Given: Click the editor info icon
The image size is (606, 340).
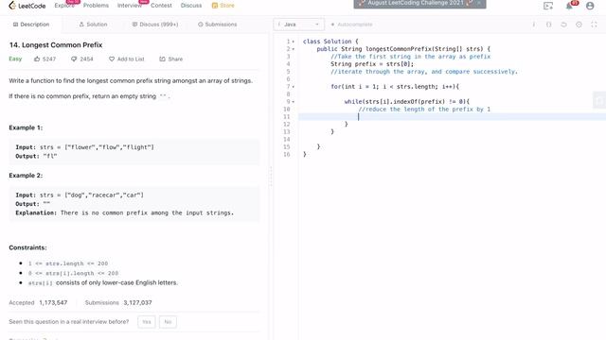Looking at the screenshot, I should tap(534, 25).
